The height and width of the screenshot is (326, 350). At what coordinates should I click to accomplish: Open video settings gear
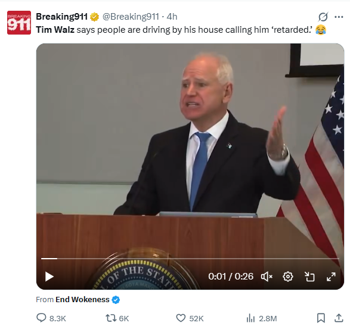click(x=288, y=277)
